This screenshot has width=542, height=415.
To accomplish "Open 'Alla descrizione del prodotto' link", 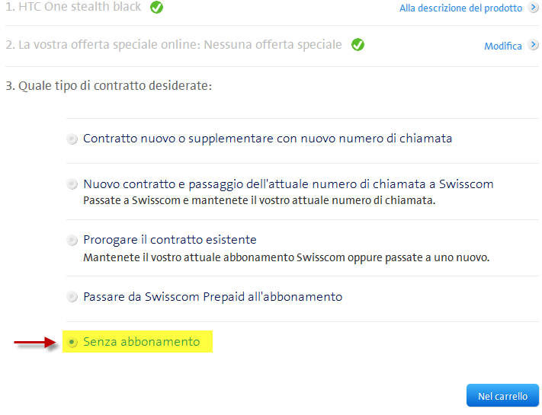I will click(460, 8).
